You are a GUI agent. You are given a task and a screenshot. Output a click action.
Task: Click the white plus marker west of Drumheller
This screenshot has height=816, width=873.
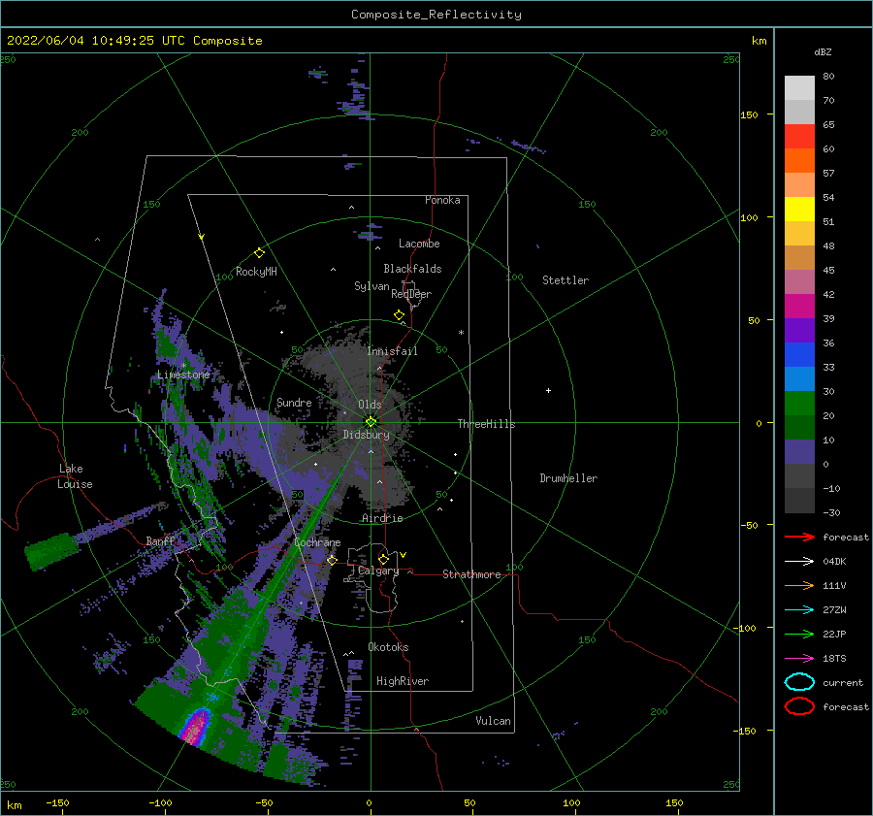pyautogui.click(x=548, y=390)
